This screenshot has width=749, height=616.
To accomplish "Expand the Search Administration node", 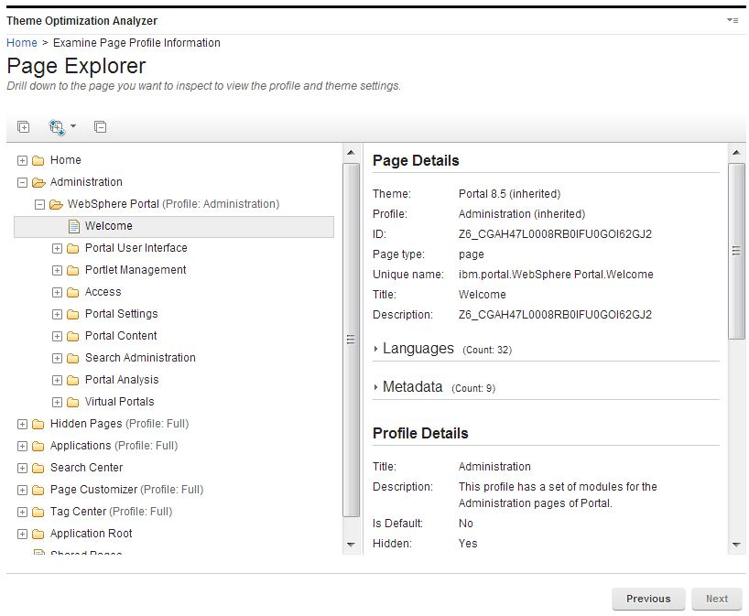I will point(57,358).
